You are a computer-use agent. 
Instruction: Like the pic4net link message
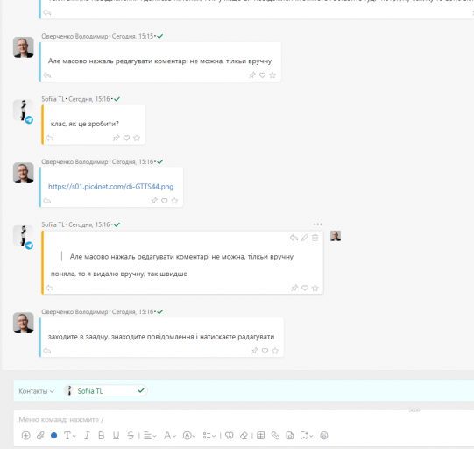coord(165,201)
